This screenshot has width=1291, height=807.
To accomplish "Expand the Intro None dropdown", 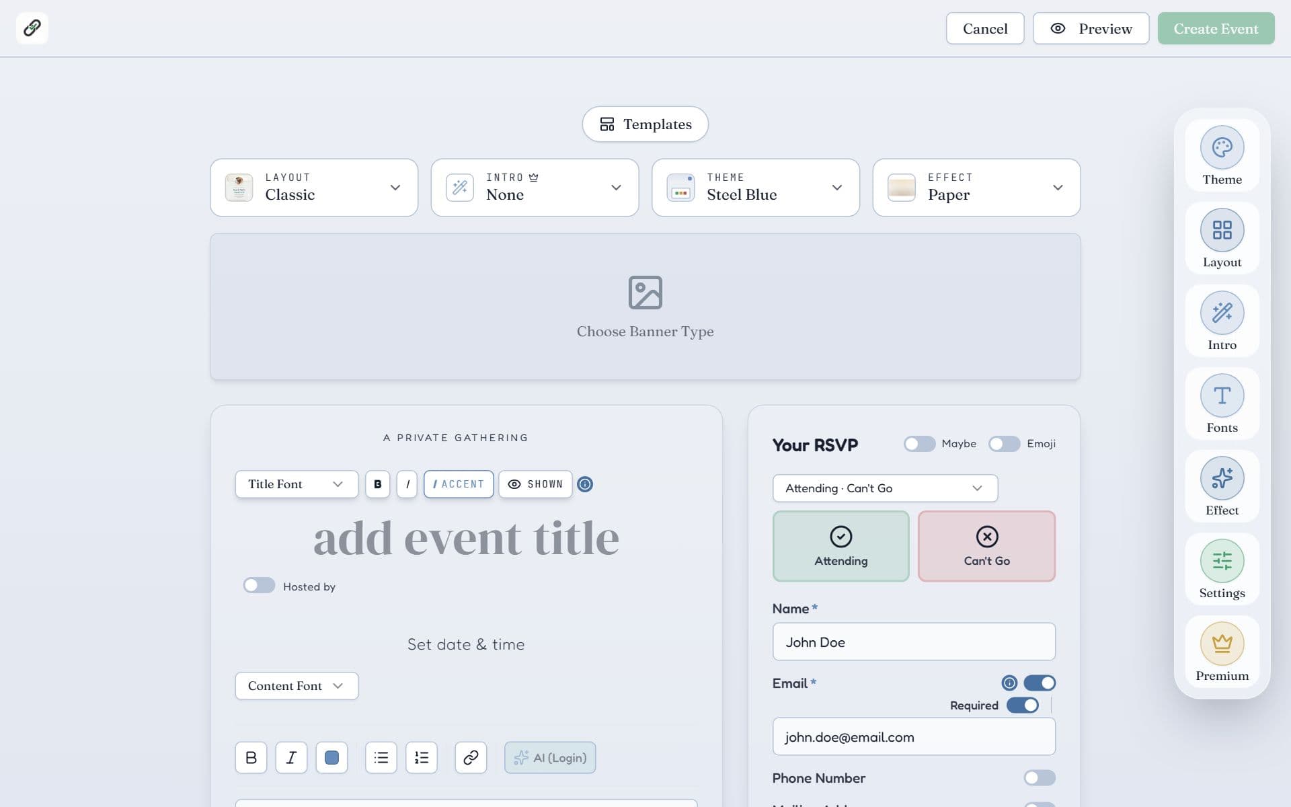I will (535, 188).
